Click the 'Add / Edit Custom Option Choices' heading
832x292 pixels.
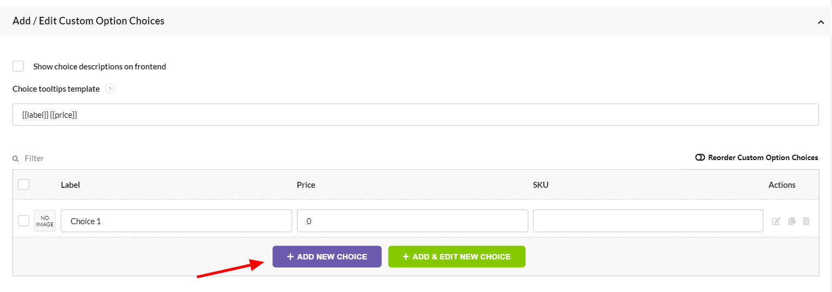pyautogui.click(x=89, y=21)
